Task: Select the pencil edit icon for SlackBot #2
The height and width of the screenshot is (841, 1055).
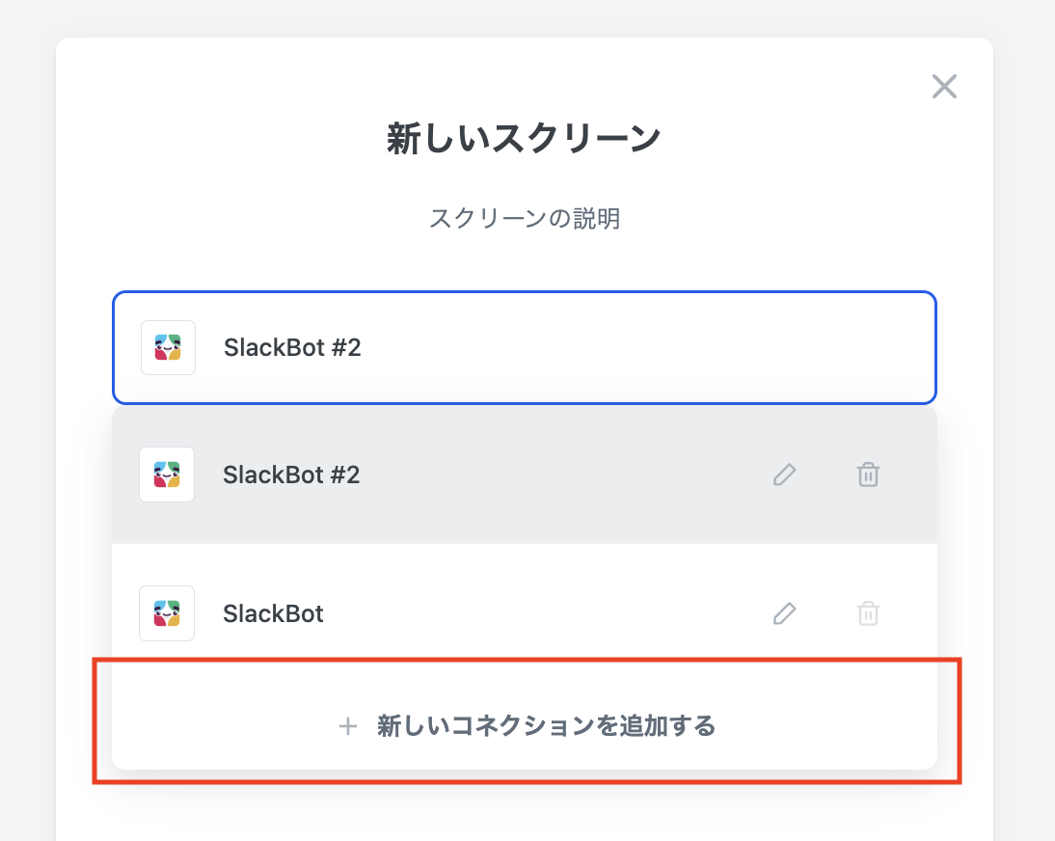Action: tap(784, 475)
